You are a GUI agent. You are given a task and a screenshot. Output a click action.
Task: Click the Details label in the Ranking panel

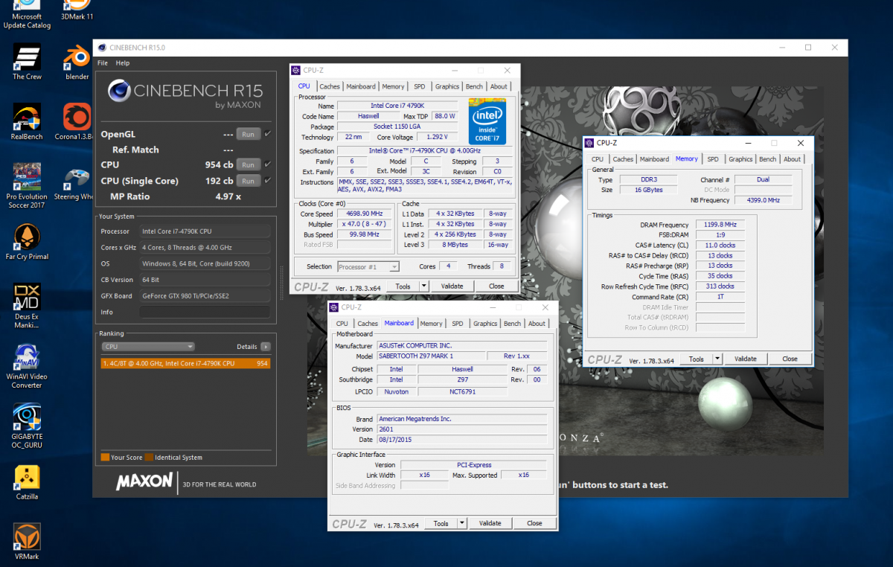pyautogui.click(x=247, y=347)
